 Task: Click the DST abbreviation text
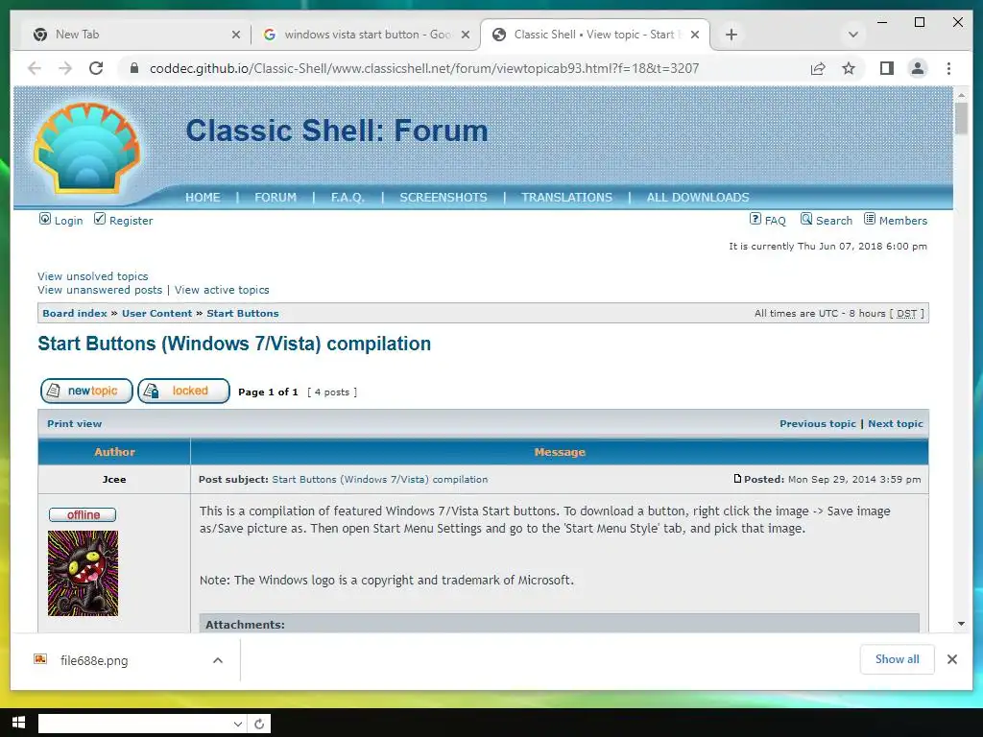point(906,314)
